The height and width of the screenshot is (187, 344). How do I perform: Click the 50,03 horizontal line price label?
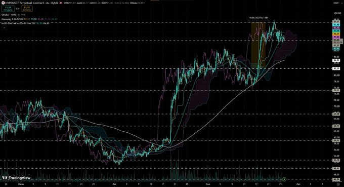pyautogui.click(x=336, y=169)
